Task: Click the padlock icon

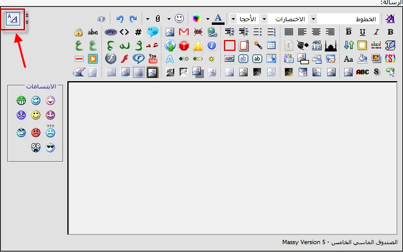Action: tap(78, 32)
